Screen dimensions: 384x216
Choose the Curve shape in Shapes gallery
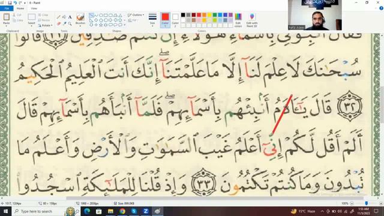[96, 15]
